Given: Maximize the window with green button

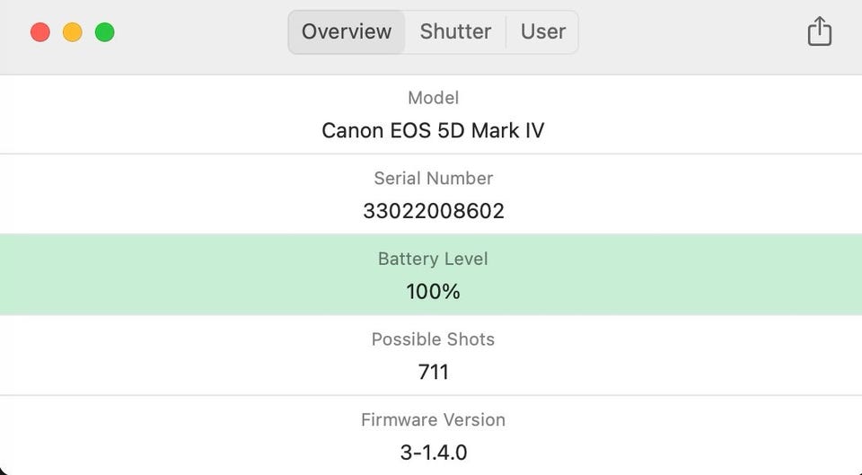Looking at the screenshot, I should tap(105, 32).
